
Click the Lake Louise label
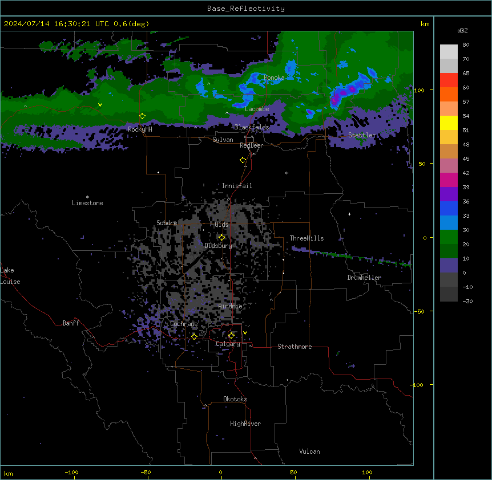point(10,276)
